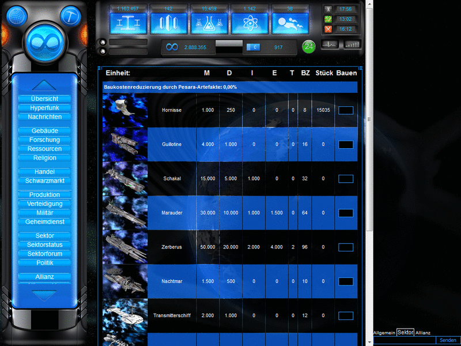Viewport: 461px width, 346px height.
Task: Select the population swimmer icon
Action: pyautogui.click(x=290, y=23)
